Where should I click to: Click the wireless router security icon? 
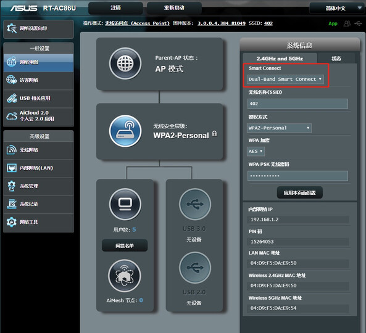pos(125,131)
